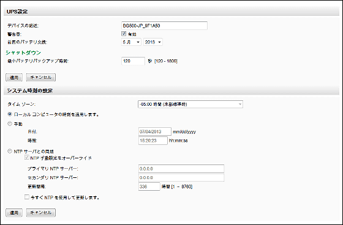Click the update interval field 336
This screenshot has width=343, height=225.
point(149,186)
